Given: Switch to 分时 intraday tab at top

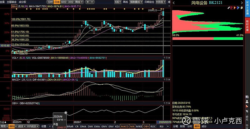Looking at the screenshot, I should (50, 2).
